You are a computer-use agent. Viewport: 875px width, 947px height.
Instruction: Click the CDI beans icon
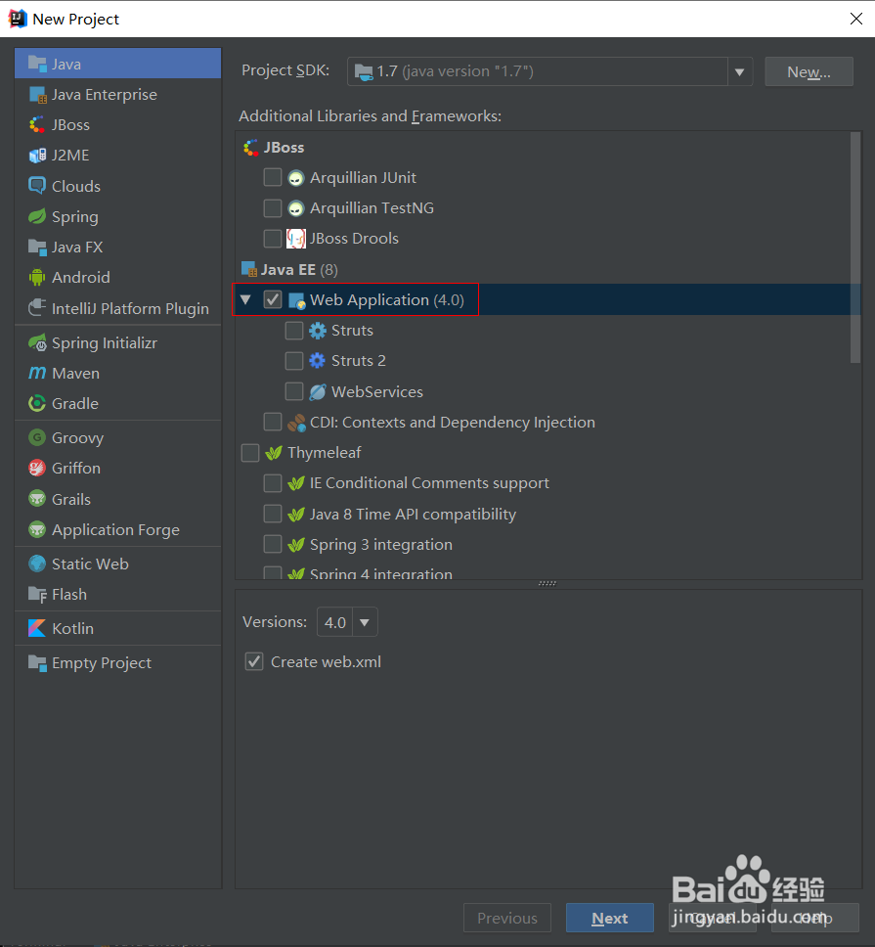[295, 423]
